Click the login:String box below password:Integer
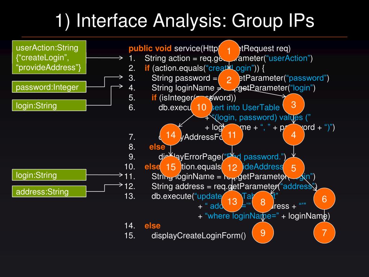The width and height of the screenshot is (369, 277). coord(49,106)
